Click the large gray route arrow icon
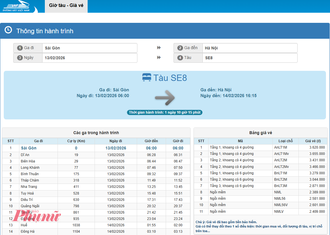 (165, 98)
